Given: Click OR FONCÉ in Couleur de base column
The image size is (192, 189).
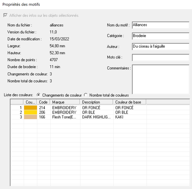Looking at the screenshot, I should tap(124, 108).
